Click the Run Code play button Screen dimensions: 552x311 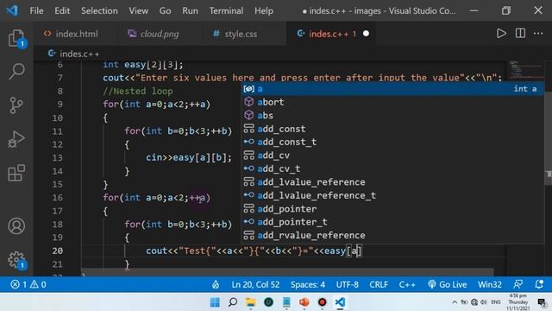(x=501, y=34)
